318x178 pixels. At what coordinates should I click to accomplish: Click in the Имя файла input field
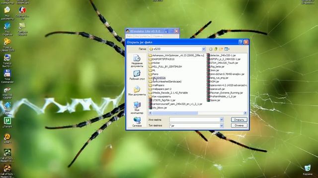pyautogui.click(x=195, y=120)
